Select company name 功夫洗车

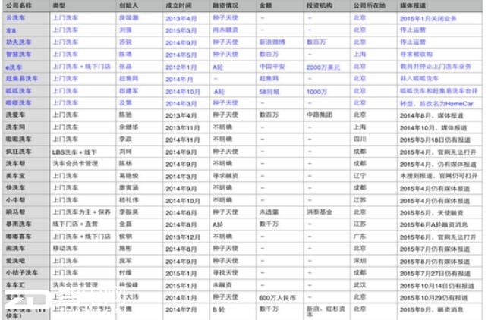tap(19, 42)
